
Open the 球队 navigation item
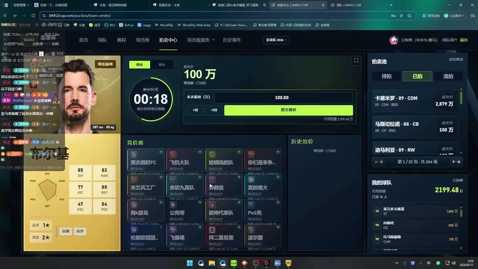[102, 40]
